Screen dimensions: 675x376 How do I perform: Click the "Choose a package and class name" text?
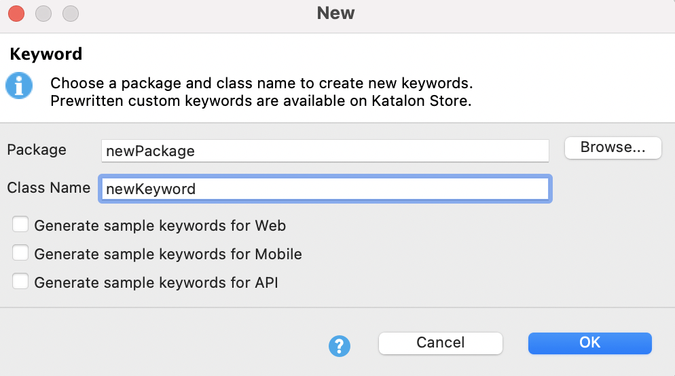[261, 84]
